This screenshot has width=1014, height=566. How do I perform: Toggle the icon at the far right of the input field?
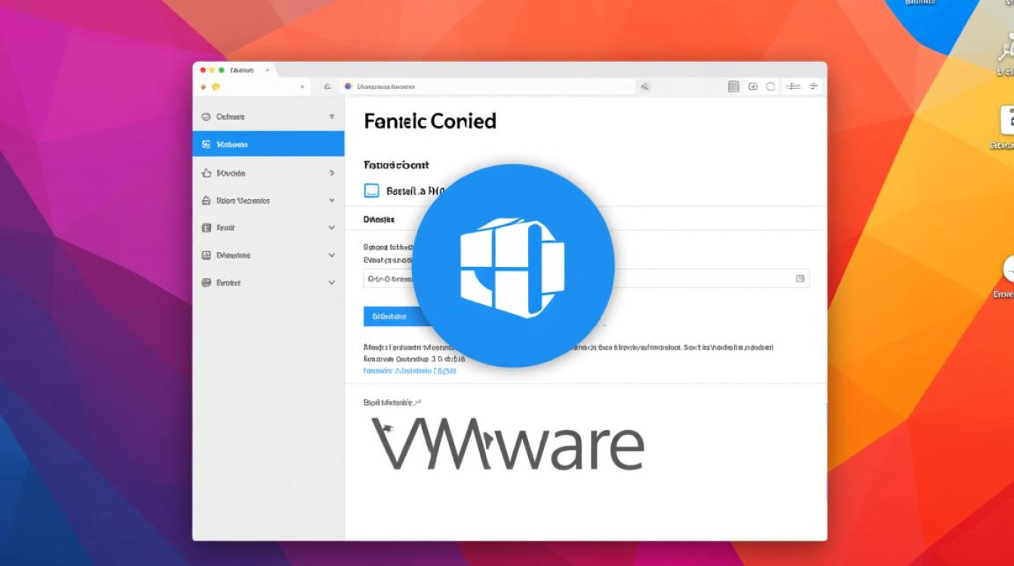801,278
